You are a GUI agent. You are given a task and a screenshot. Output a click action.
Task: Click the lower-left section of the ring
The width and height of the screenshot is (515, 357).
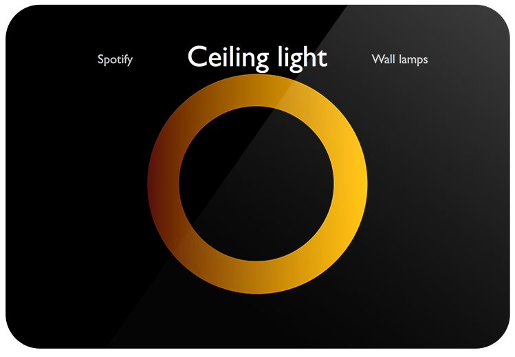click(190, 250)
